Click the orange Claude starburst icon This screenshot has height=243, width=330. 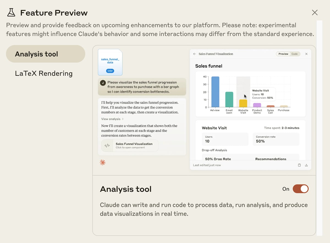coord(102,163)
